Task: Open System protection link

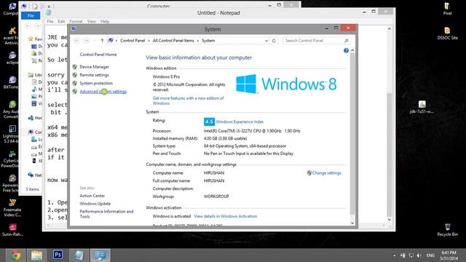Action: [x=96, y=83]
